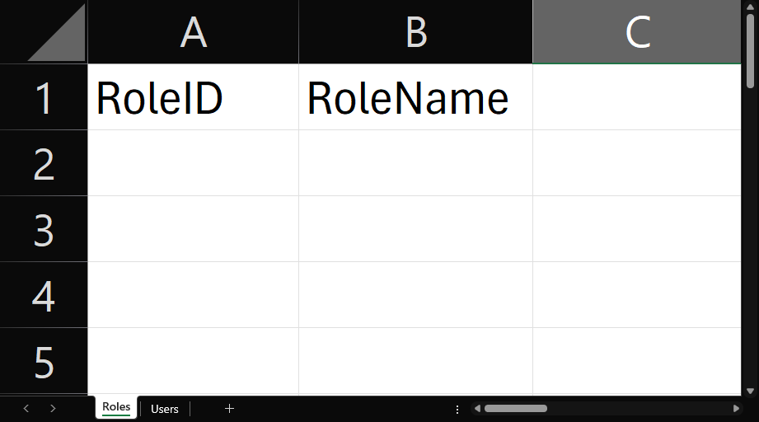Select the Roles sheet tab
759x422 pixels.
click(116, 407)
